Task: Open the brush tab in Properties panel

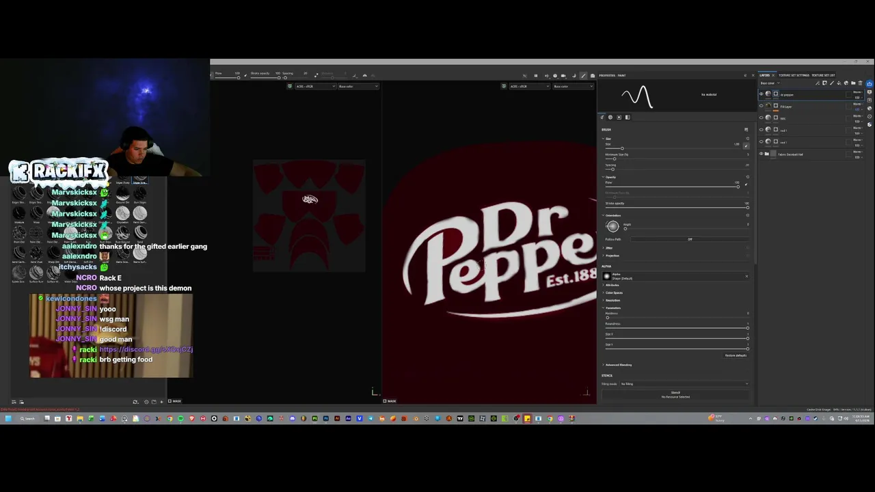Action: pyautogui.click(x=602, y=117)
